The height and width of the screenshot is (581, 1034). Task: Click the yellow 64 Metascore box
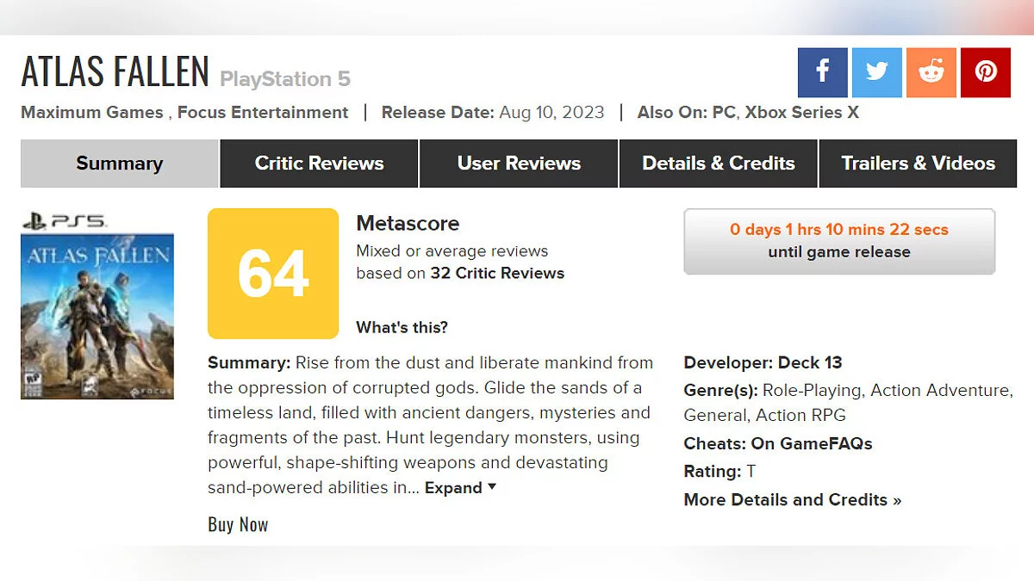click(x=273, y=274)
